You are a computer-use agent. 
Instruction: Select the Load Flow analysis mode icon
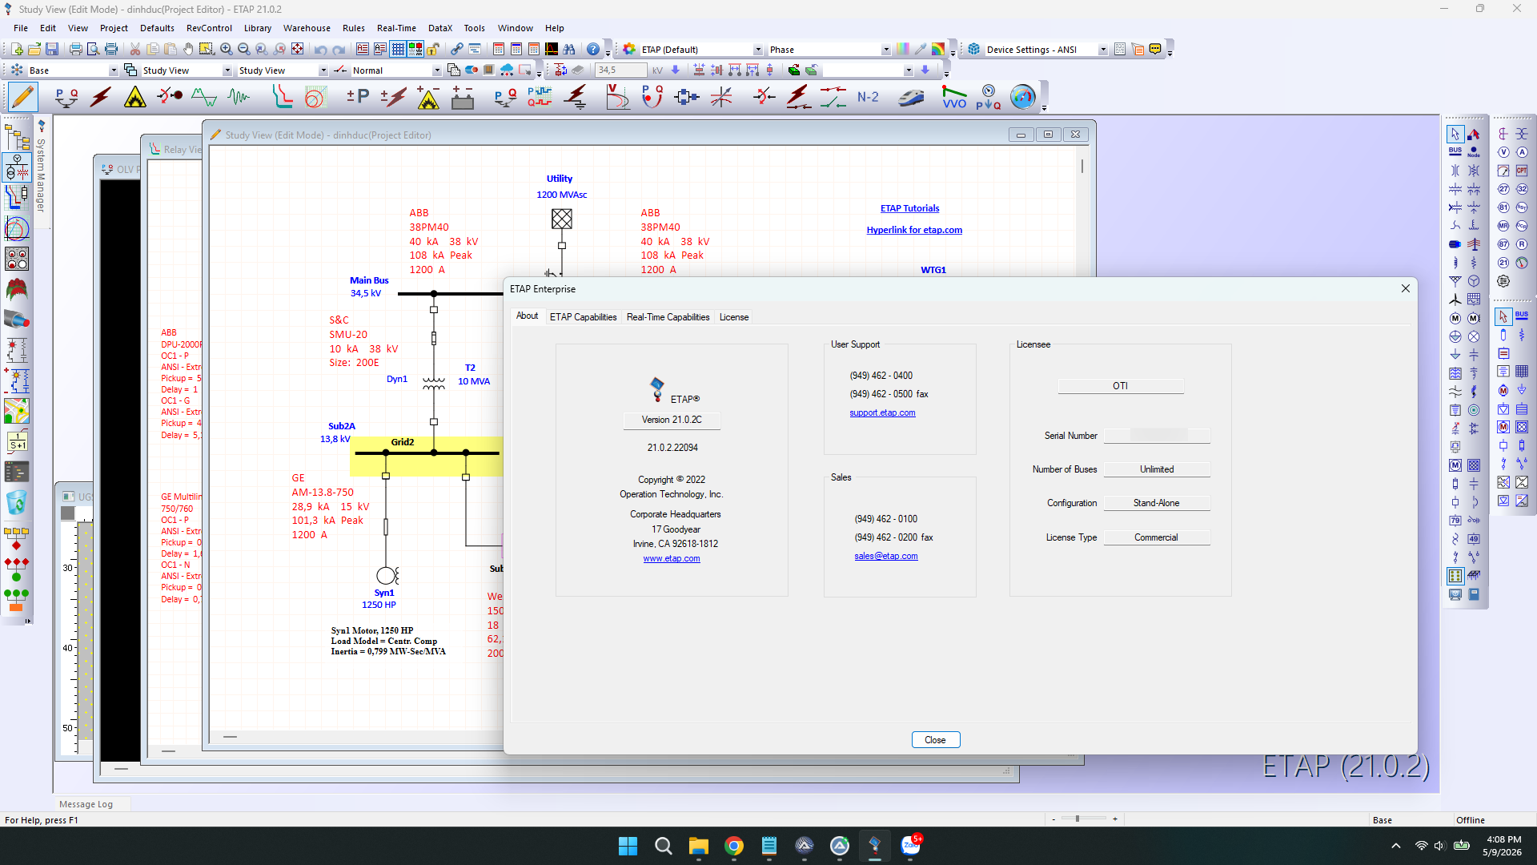pos(66,97)
